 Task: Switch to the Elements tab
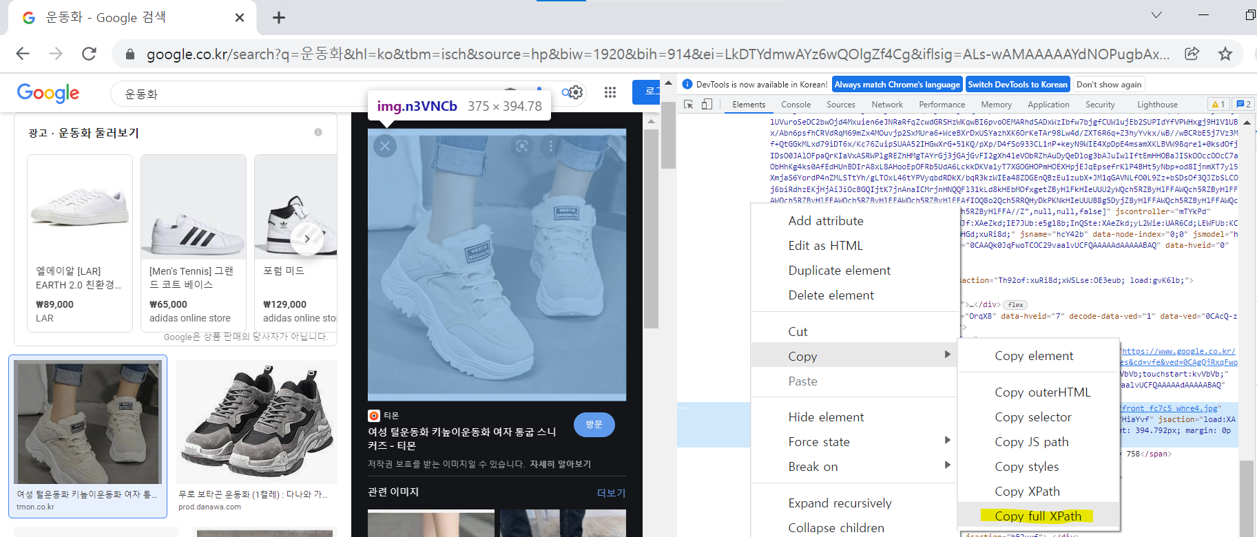[749, 105]
